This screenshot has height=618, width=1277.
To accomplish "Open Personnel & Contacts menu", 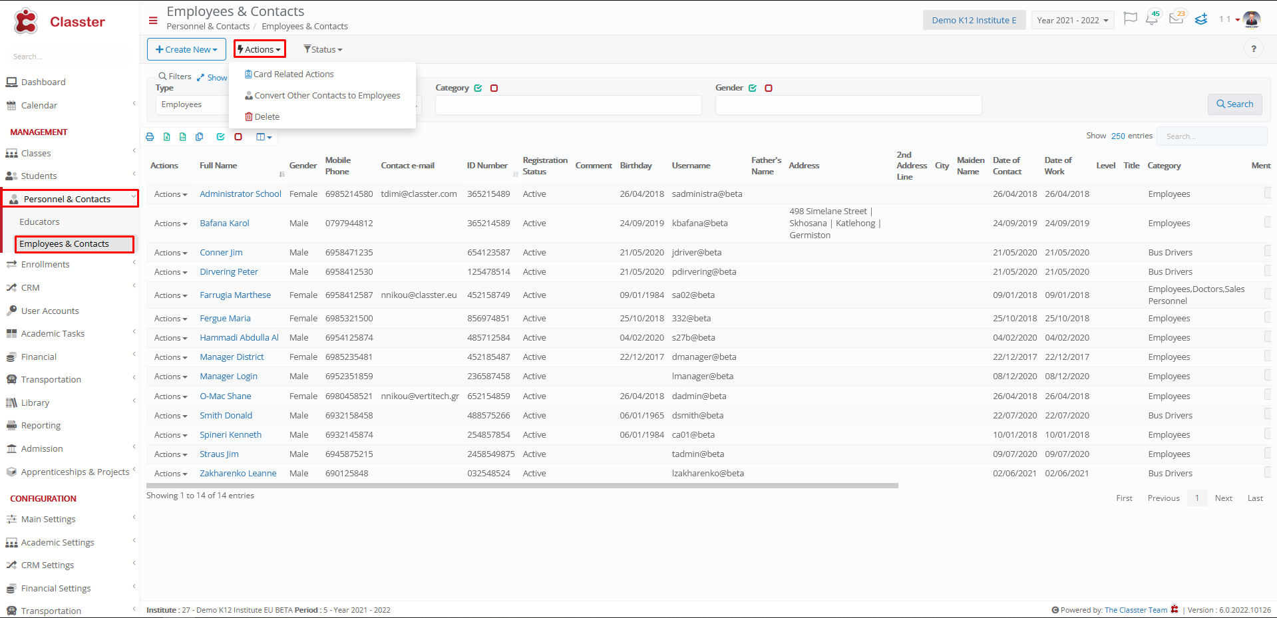I will coord(70,199).
